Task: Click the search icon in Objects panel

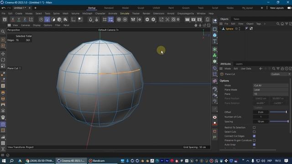Action: (278, 24)
